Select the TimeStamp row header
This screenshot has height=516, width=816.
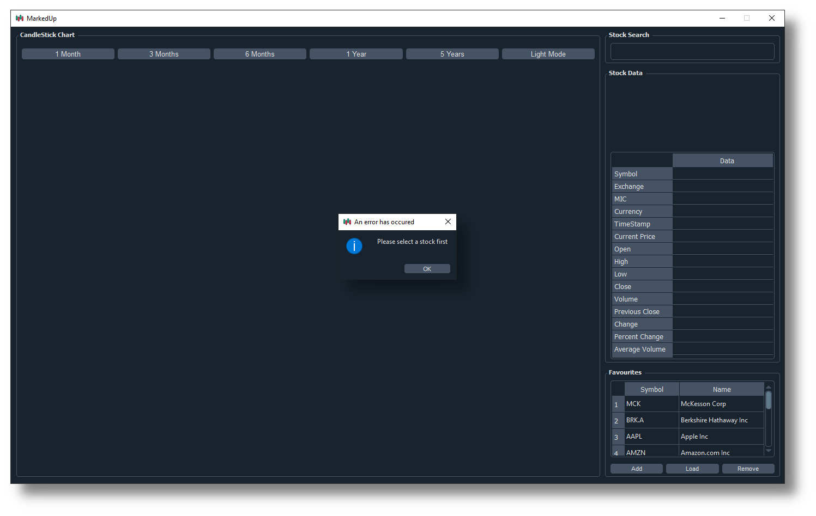click(x=642, y=224)
